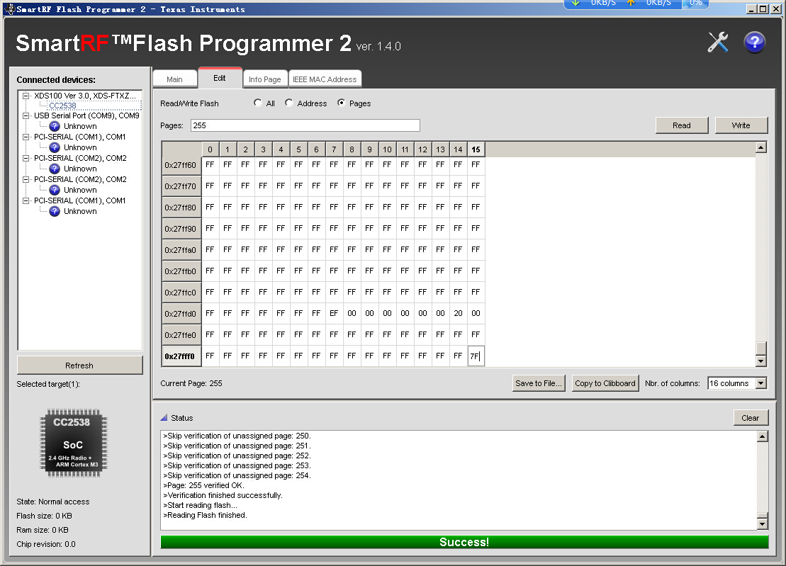Click the title bar application icon
This screenshot has width=786, height=566.
[x=9, y=9]
